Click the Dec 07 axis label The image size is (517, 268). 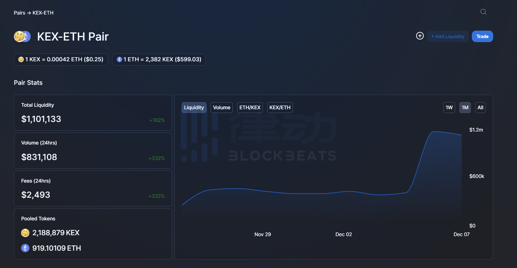point(462,235)
